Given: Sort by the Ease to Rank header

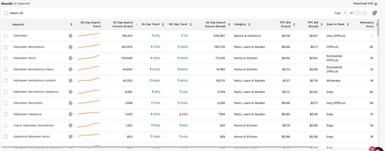Looking at the screenshot, I should [337, 24].
